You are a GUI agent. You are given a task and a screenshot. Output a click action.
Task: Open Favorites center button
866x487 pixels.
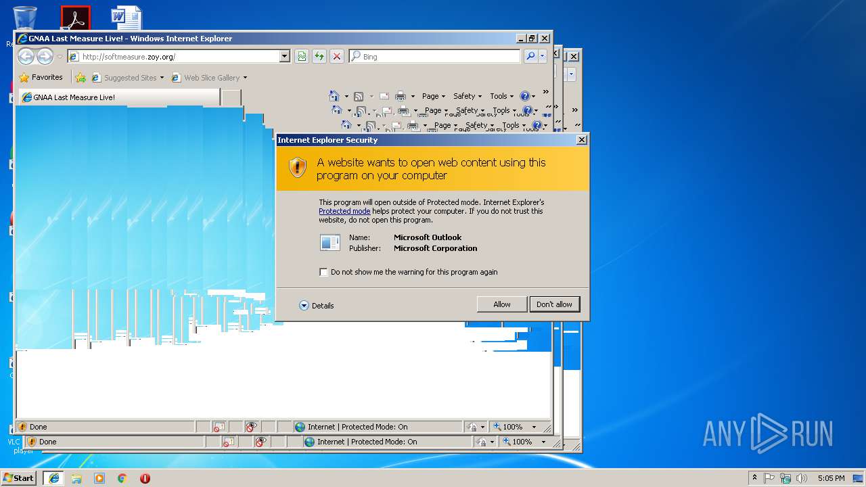pos(41,78)
